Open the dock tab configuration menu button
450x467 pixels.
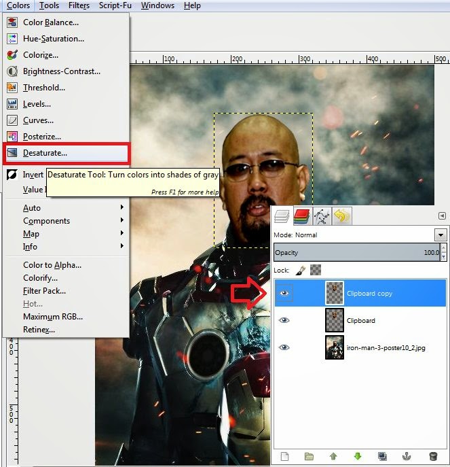pyautogui.click(x=442, y=216)
